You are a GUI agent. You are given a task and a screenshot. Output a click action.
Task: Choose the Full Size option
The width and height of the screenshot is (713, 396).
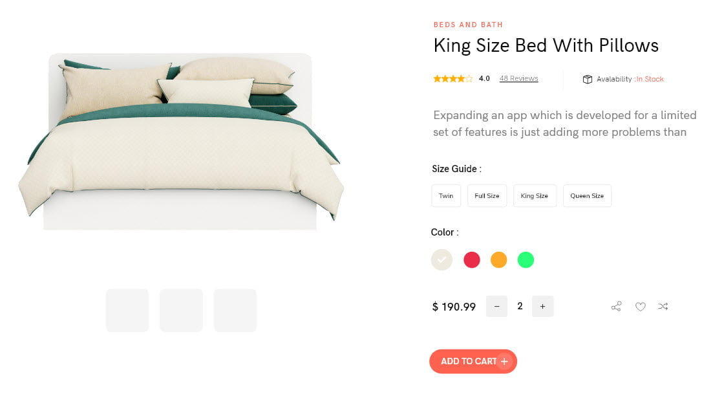coord(487,196)
